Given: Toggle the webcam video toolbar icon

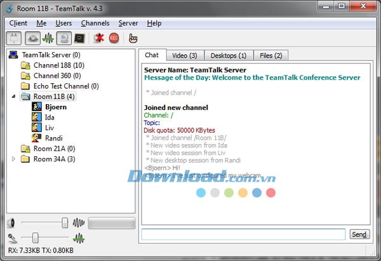Looking at the screenshot, I should 63,38.
